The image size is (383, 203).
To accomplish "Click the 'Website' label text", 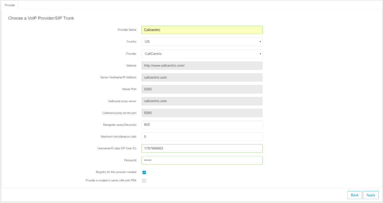I will click(131, 66).
